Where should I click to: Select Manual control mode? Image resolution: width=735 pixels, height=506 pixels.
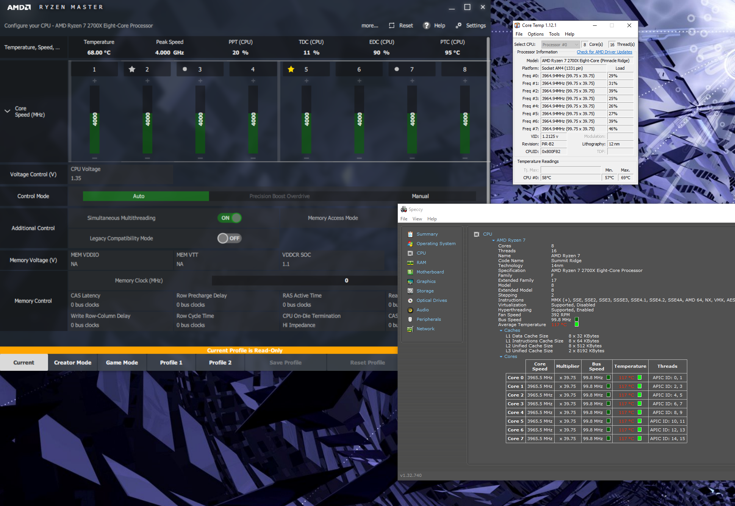pos(420,196)
